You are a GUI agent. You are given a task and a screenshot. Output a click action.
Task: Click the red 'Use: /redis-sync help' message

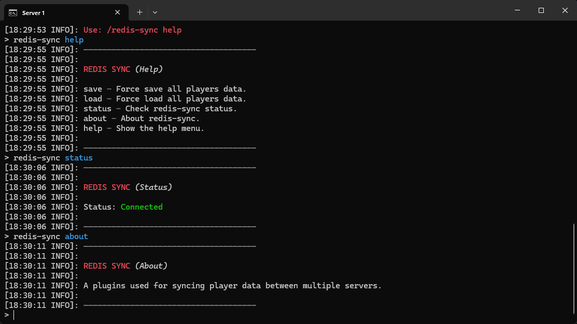(133, 30)
